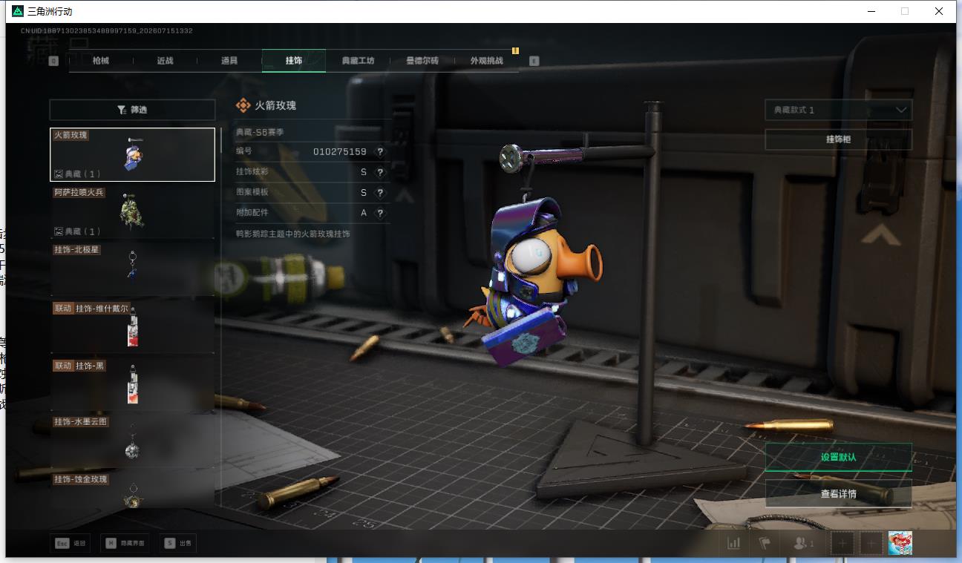The image size is (962, 563).
Task: Click the H 隐藏界面 button
Action: tap(125, 543)
